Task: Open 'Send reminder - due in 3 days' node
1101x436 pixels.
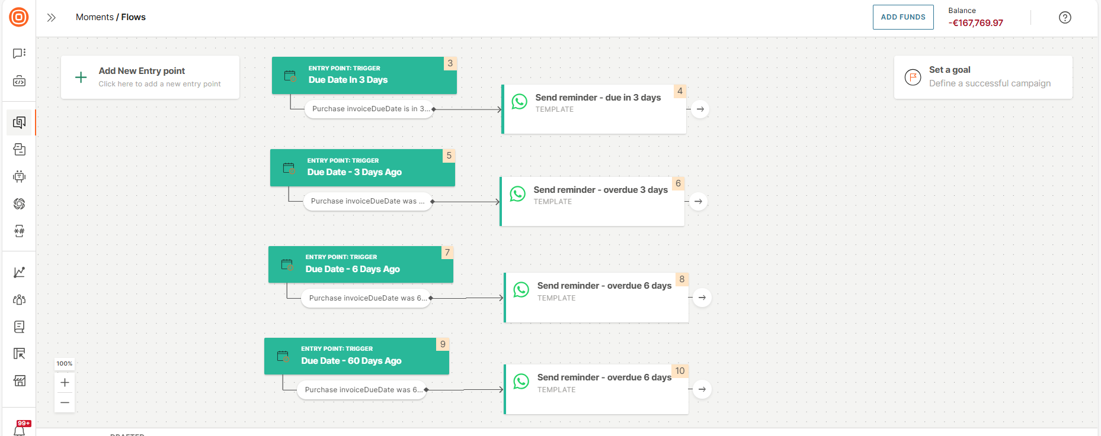Action: [x=594, y=109]
